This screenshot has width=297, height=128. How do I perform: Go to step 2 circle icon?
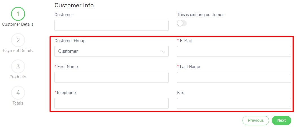click(18, 40)
